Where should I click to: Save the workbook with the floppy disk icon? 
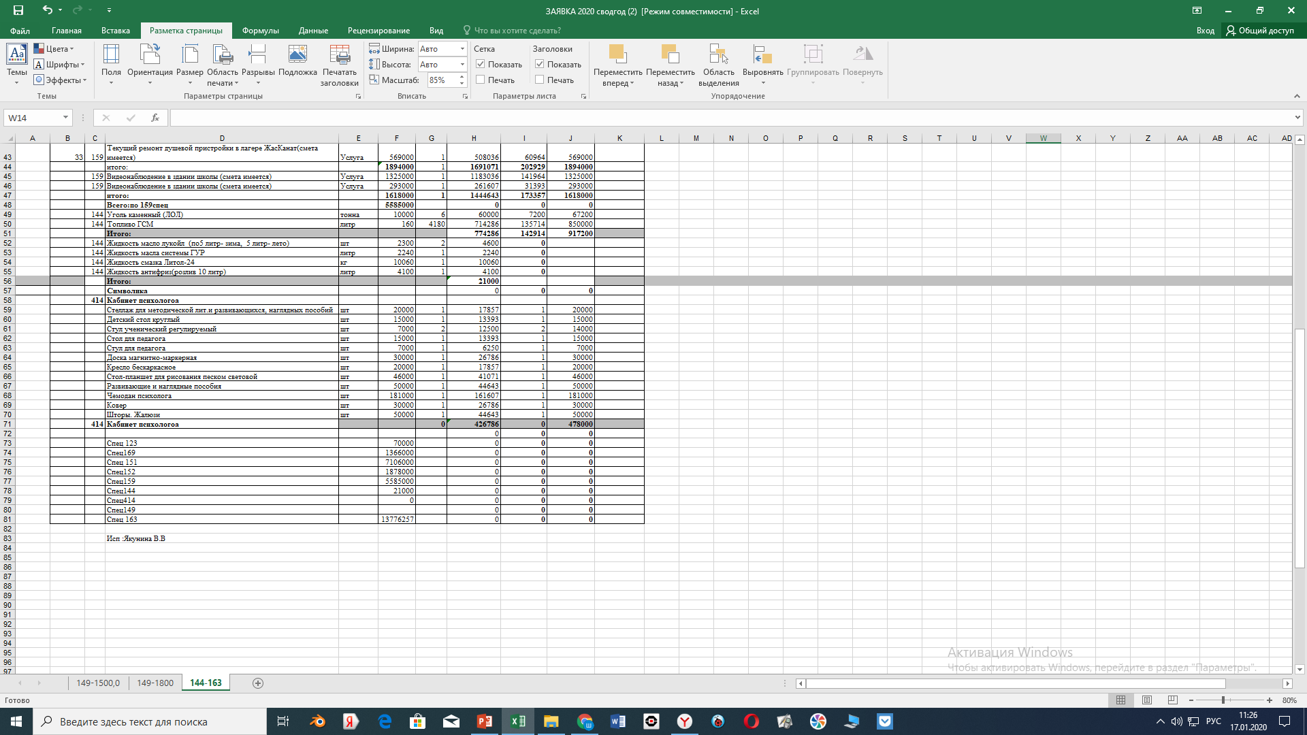click(x=18, y=10)
